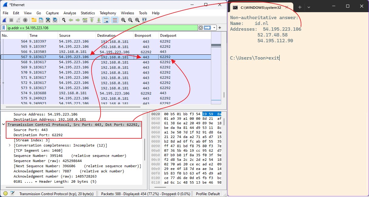Viewport: 369px width, 197px height.
Task: Reload the capture file icon
Action: pyautogui.click(x=55, y=20)
